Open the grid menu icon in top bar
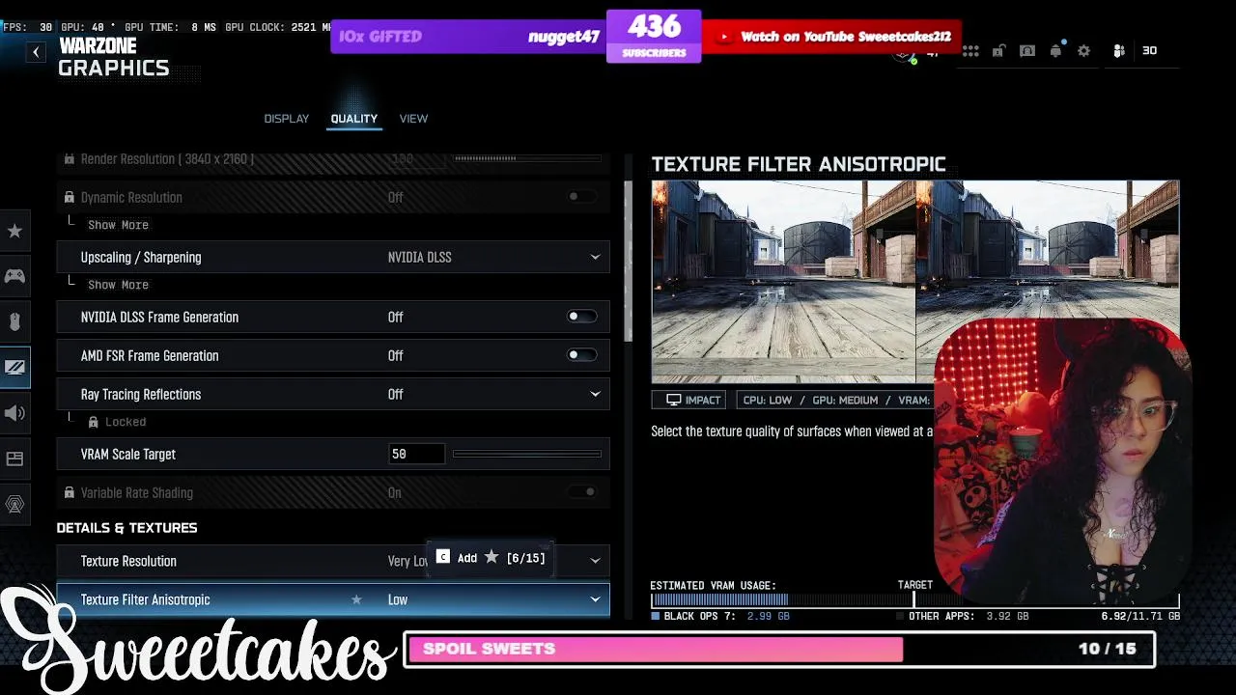This screenshot has height=695, width=1236. pyautogui.click(x=970, y=51)
